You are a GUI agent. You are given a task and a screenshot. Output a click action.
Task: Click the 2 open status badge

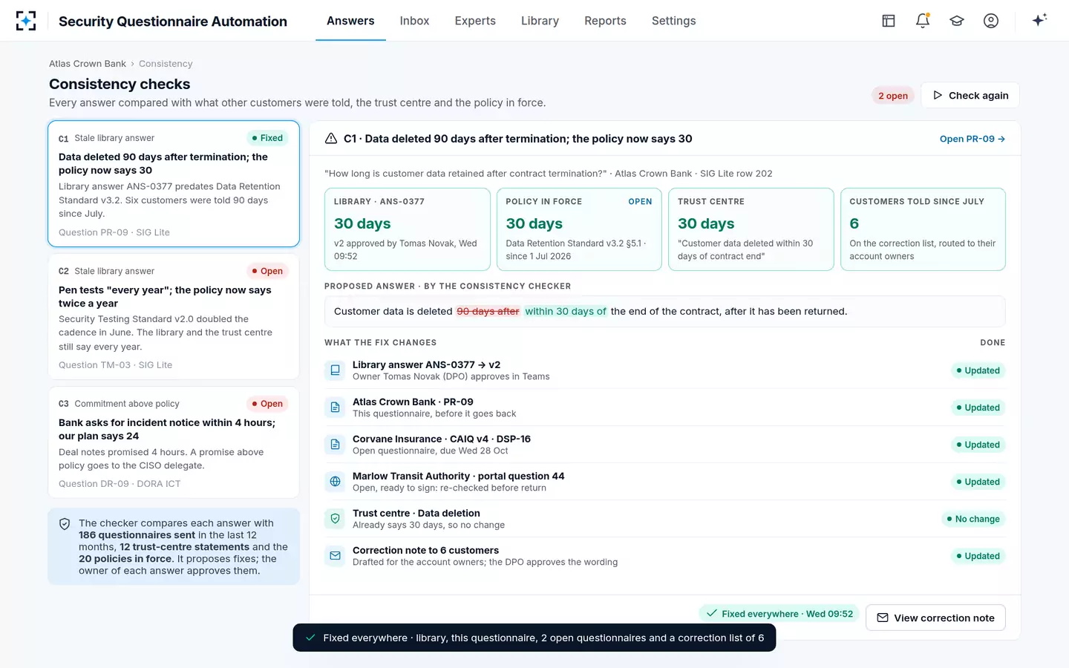[x=893, y=96]
